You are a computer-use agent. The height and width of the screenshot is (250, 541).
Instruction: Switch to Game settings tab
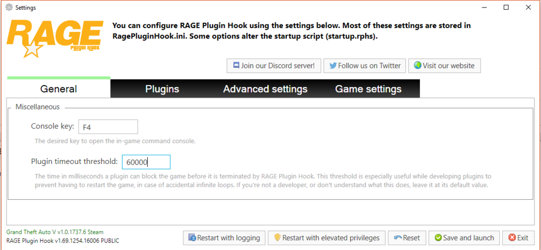368,89
